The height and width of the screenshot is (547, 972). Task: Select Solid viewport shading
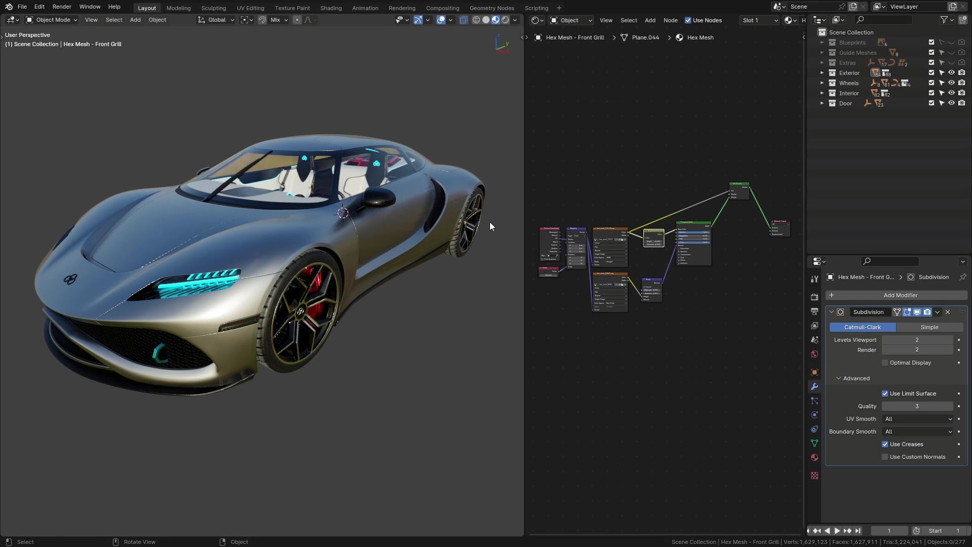click(x=486, y=20)
